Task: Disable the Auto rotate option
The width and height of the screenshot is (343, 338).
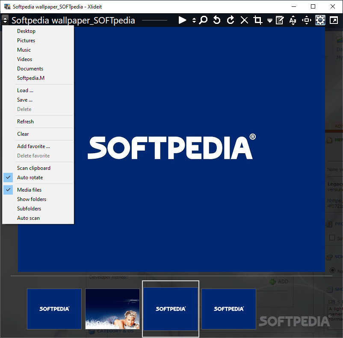Action: tap(31, 177)
